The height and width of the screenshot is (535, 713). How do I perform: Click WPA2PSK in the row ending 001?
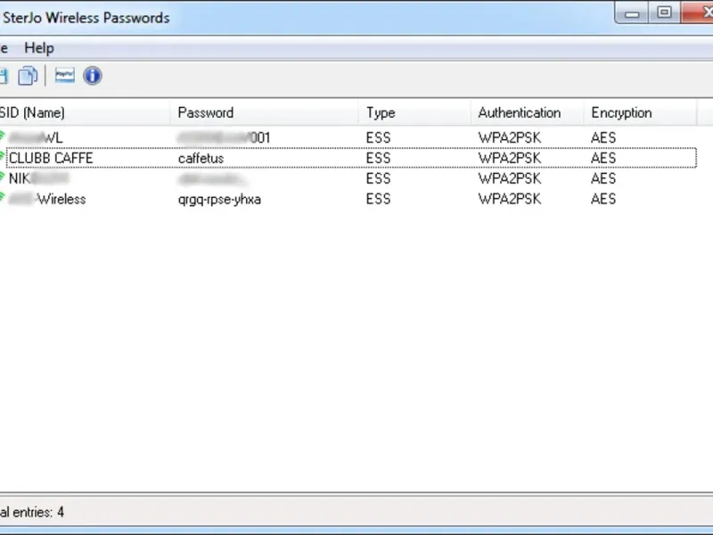tap(510, 137)
